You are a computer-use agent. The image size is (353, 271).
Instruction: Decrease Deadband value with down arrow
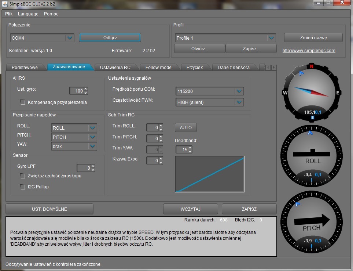[190, 151]
